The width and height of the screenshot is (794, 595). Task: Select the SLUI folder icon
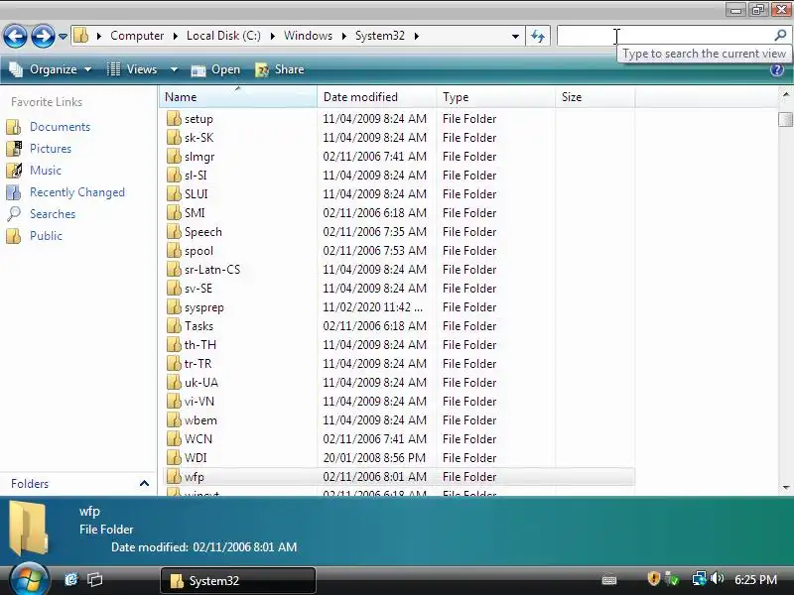point(174,193)
